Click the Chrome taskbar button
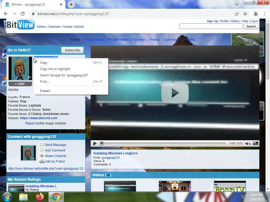 click(x=56, y=197)
